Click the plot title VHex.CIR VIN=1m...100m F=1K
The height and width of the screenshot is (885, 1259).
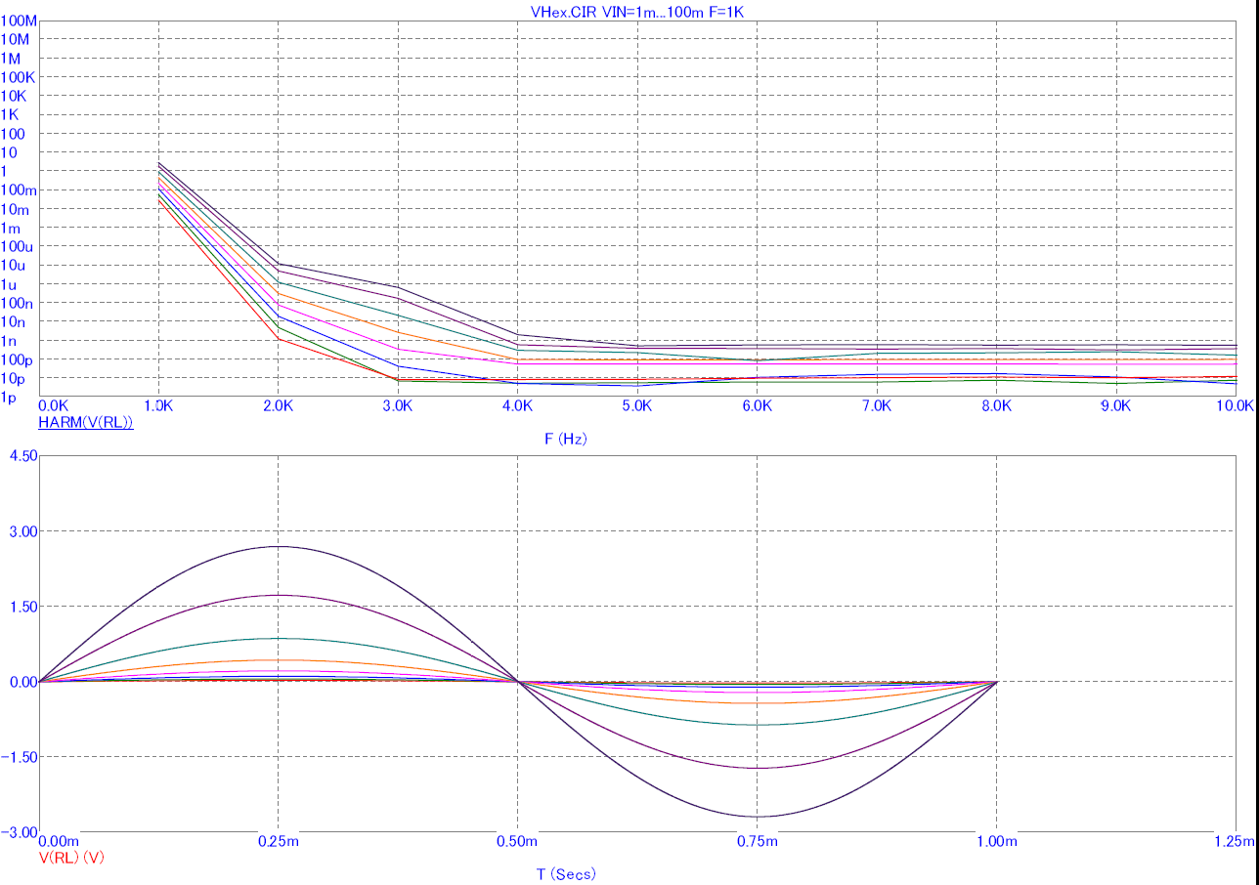click(637, 11)
